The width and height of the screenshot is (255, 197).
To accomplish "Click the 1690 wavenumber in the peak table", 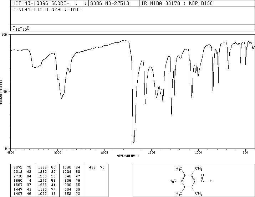I will (x=18, y=180).
